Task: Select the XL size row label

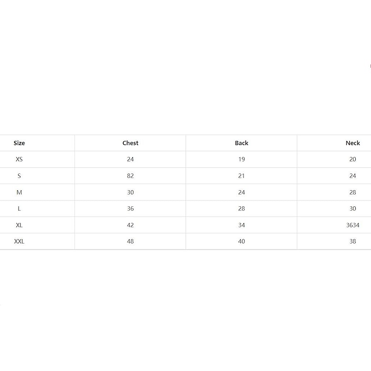Action: point(19,225)
